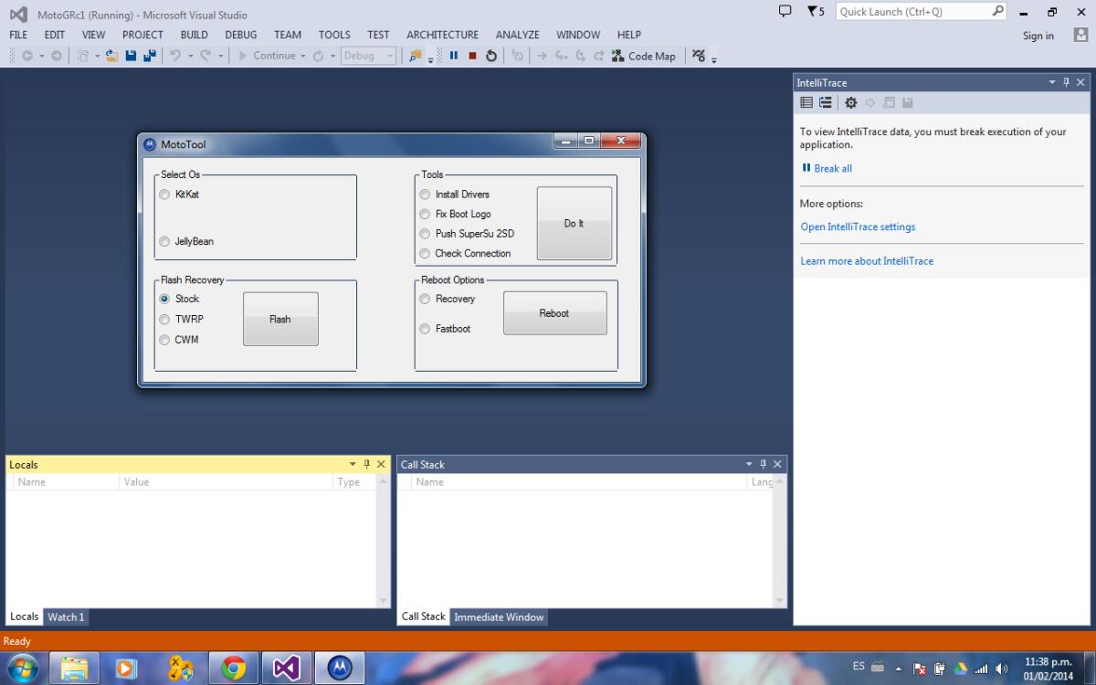Stop debugging with the red stop icon

coord(472,56)
